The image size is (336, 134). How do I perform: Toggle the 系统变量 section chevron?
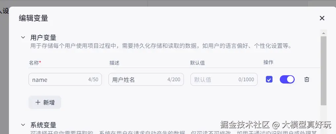(23, 125)
